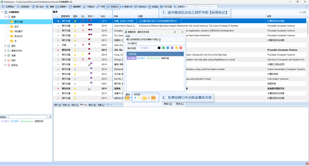Open the PDF工具 toolbar item
Image resolution: width=309 pixels, height=166 pixels.
tap(166, 7)
